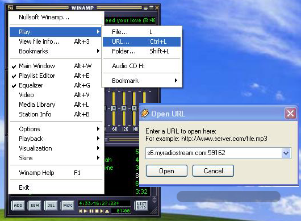The width and height of the screenshot is (301, 221).
Task: Click playlist scroll down arrow
Action: click(x=154, y=202)
